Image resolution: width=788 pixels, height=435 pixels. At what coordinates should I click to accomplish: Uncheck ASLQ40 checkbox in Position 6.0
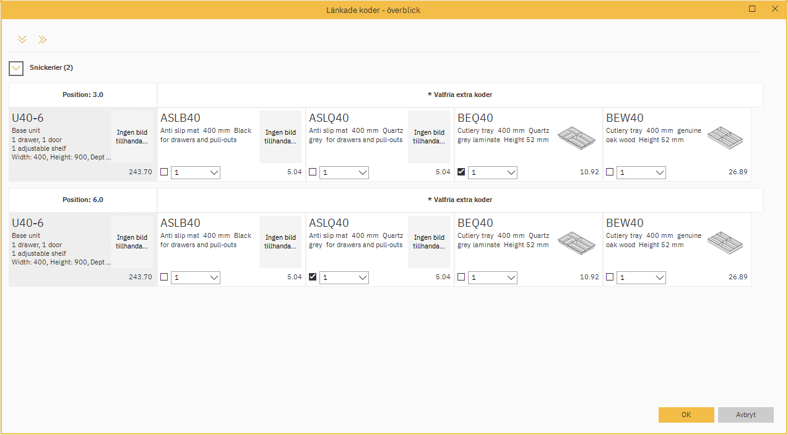[x=313, y=277]
